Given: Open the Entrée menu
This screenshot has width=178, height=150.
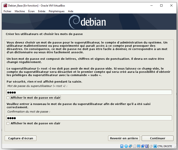Looking at the screenshot, I should 42,11.
